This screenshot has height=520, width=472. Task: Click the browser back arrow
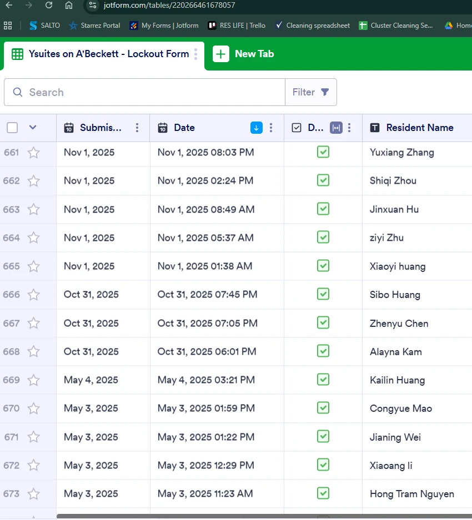pos(9,6)
